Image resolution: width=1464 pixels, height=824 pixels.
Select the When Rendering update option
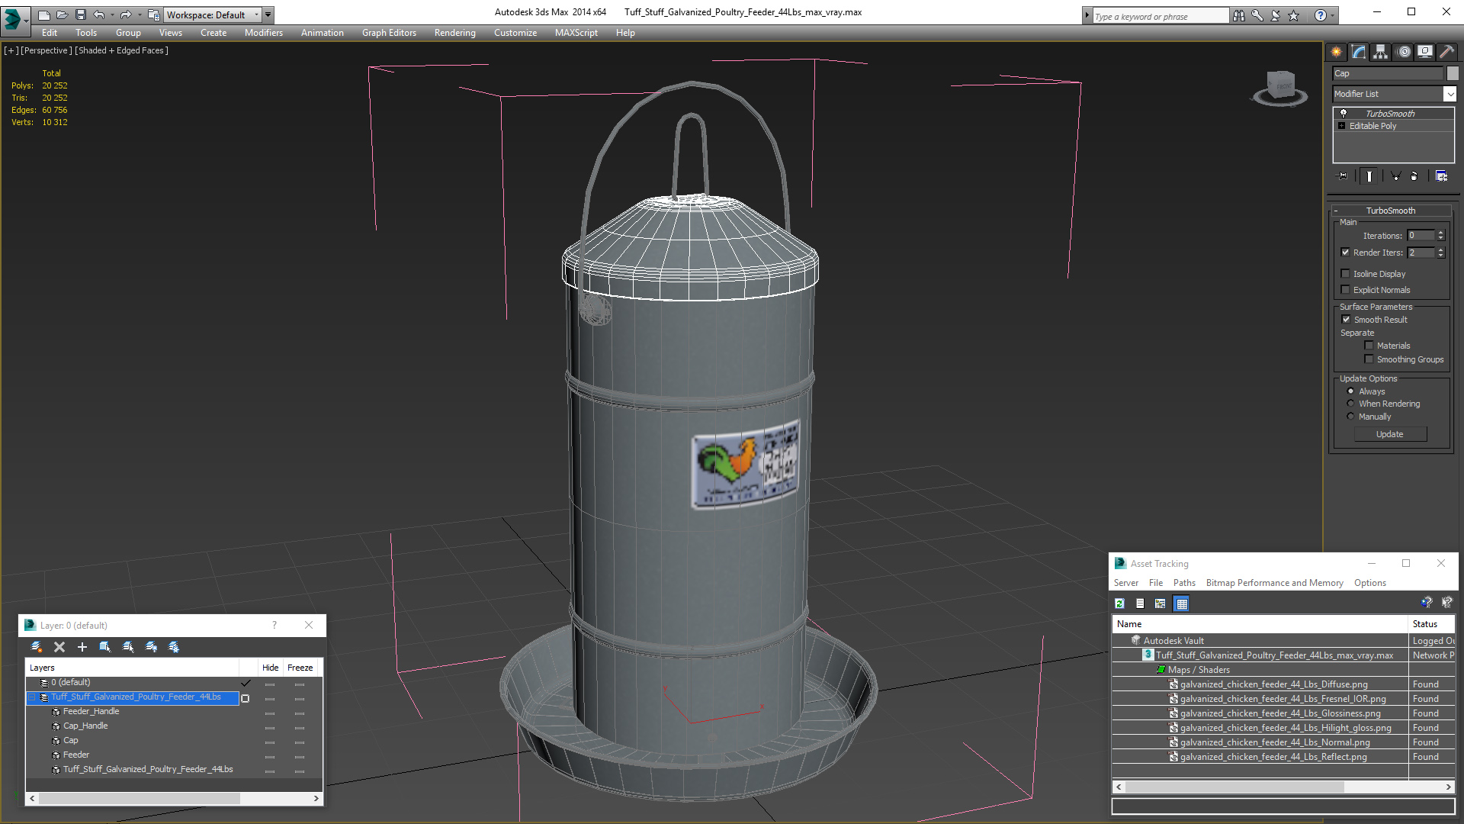[1350, 404]
